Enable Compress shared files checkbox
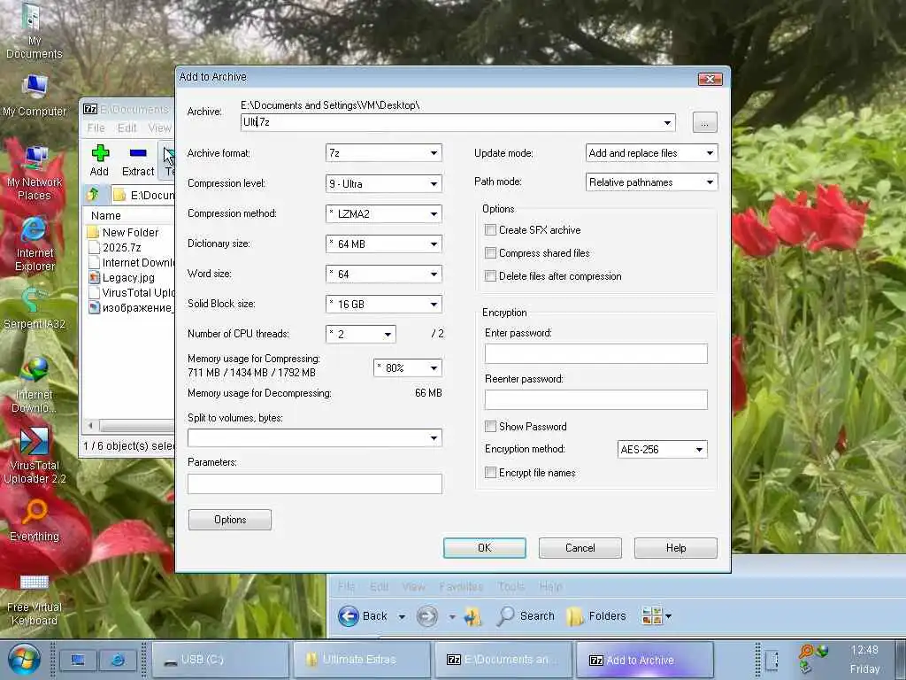The height and width of the screenshot is (680, 906). [x=490, y=253]
